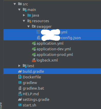Click the shell icon of start.sh

[20, 105]
